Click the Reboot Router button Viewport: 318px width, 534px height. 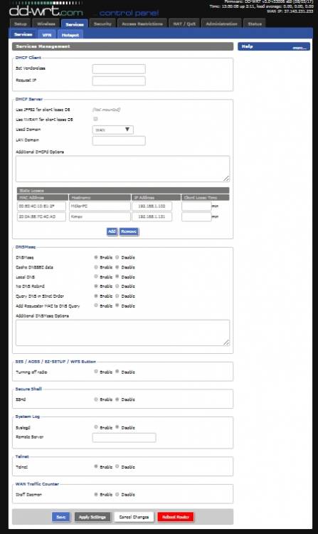click(x=176, y=517)
